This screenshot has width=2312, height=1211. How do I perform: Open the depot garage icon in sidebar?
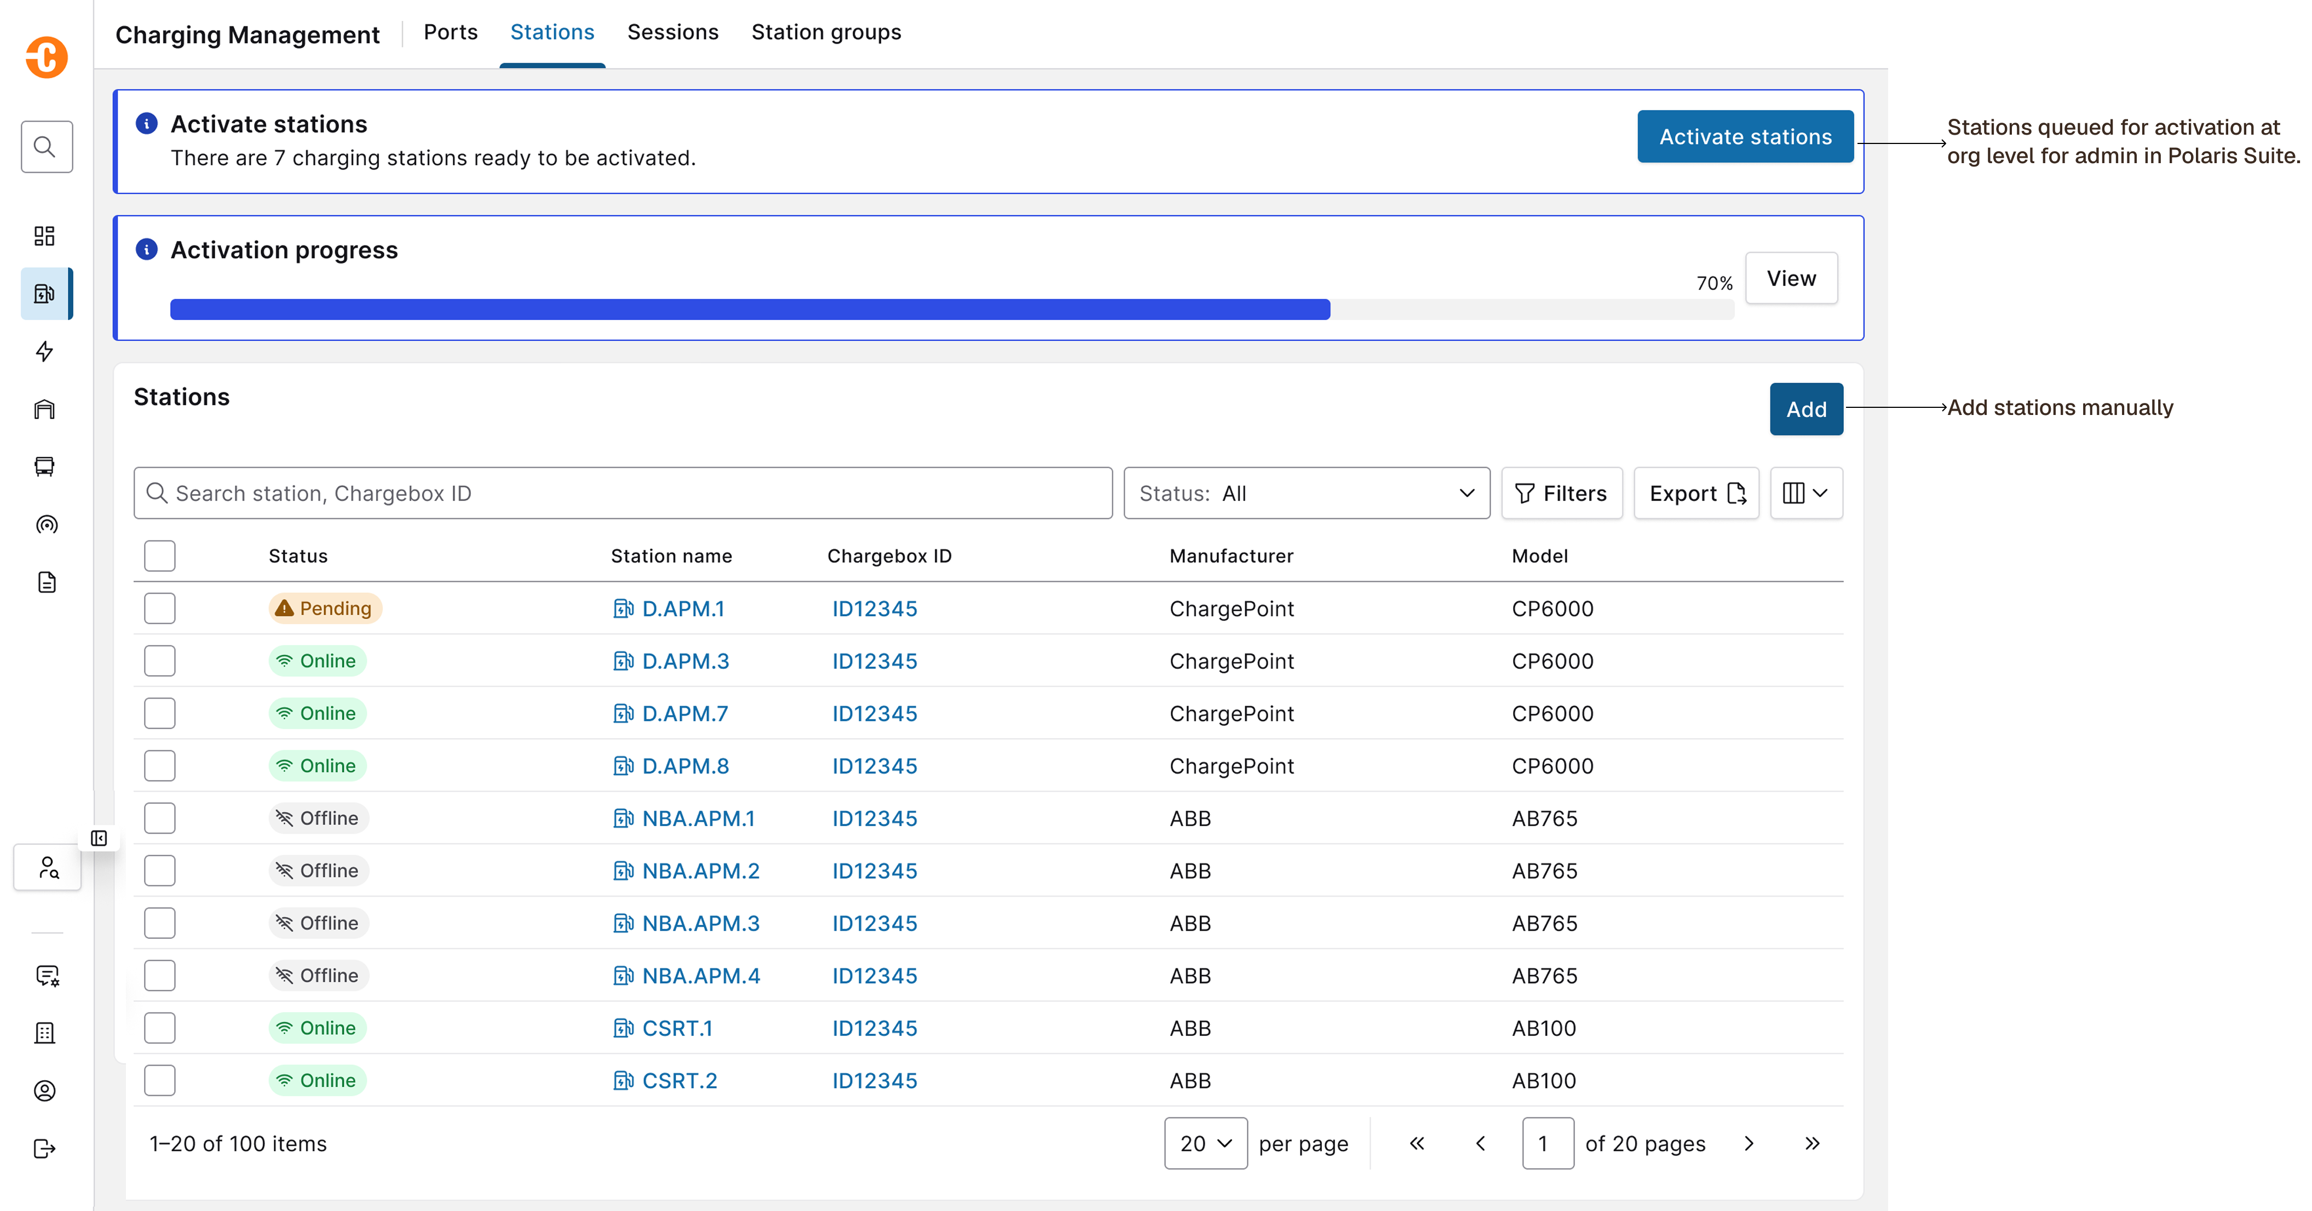45,409
